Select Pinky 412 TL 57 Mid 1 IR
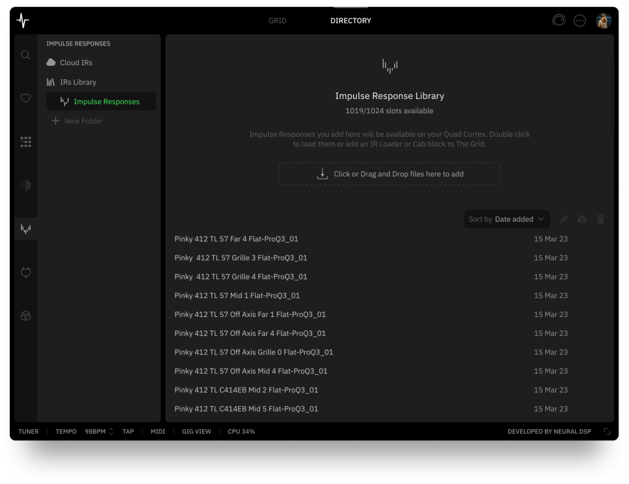The height and width of the screenshot is (484, 629). point(237,295)
